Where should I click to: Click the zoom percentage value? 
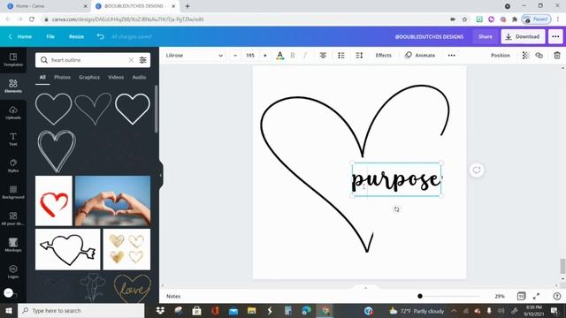point(500,296)
